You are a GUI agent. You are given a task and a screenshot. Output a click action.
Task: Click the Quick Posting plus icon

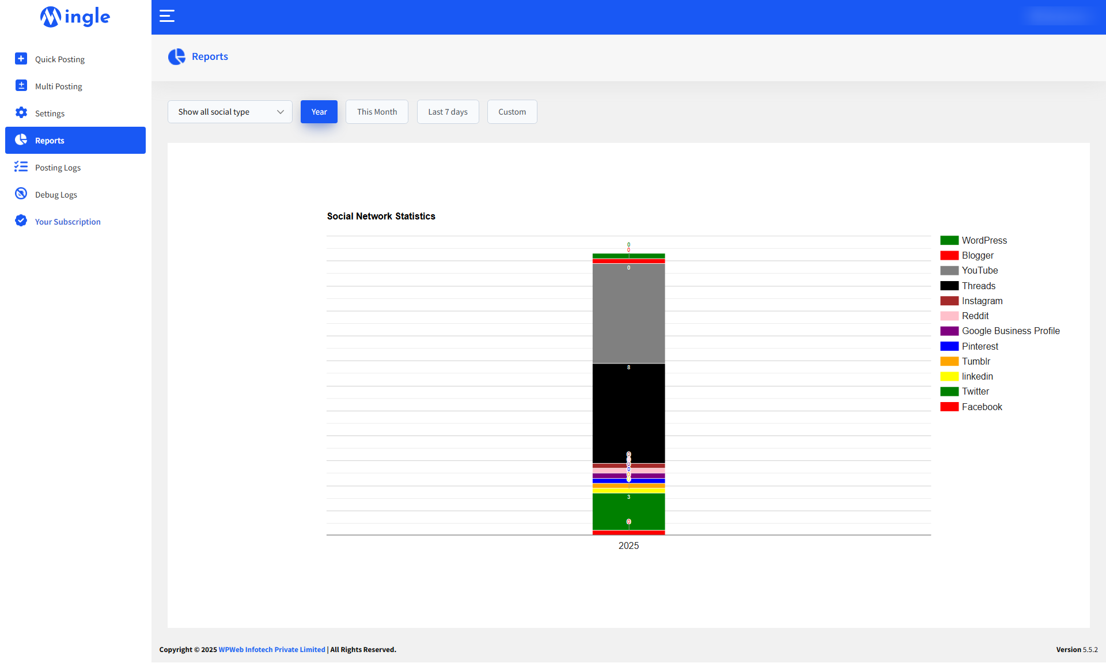click(21, 59)
